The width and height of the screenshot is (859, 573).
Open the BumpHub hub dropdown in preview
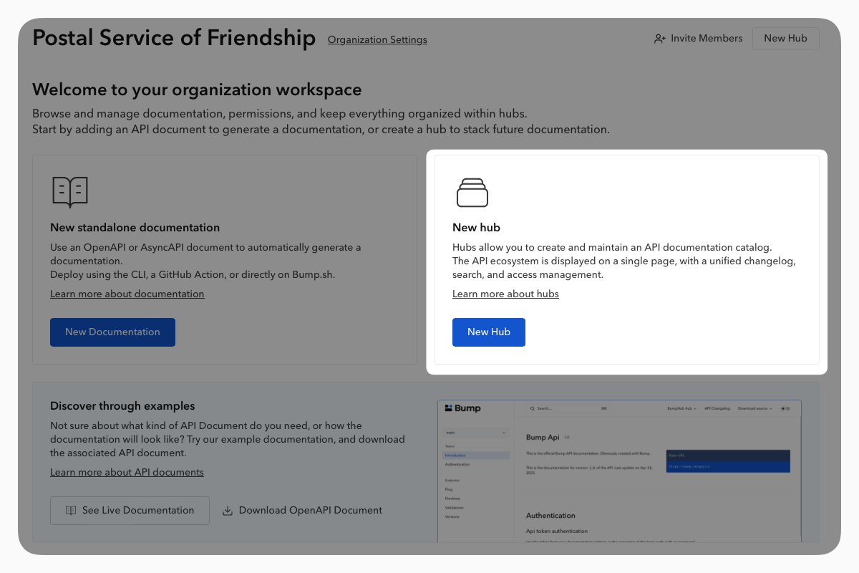pos(681,408)
